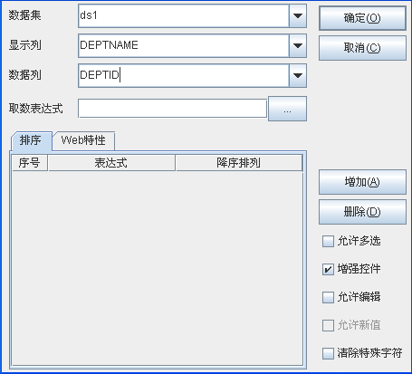The height and width of the screenshot is (374, 412).
Task: Click inside the DEPTNAME text field
Action: click(184, 45)
